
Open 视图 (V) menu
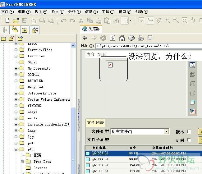(41, 12)
